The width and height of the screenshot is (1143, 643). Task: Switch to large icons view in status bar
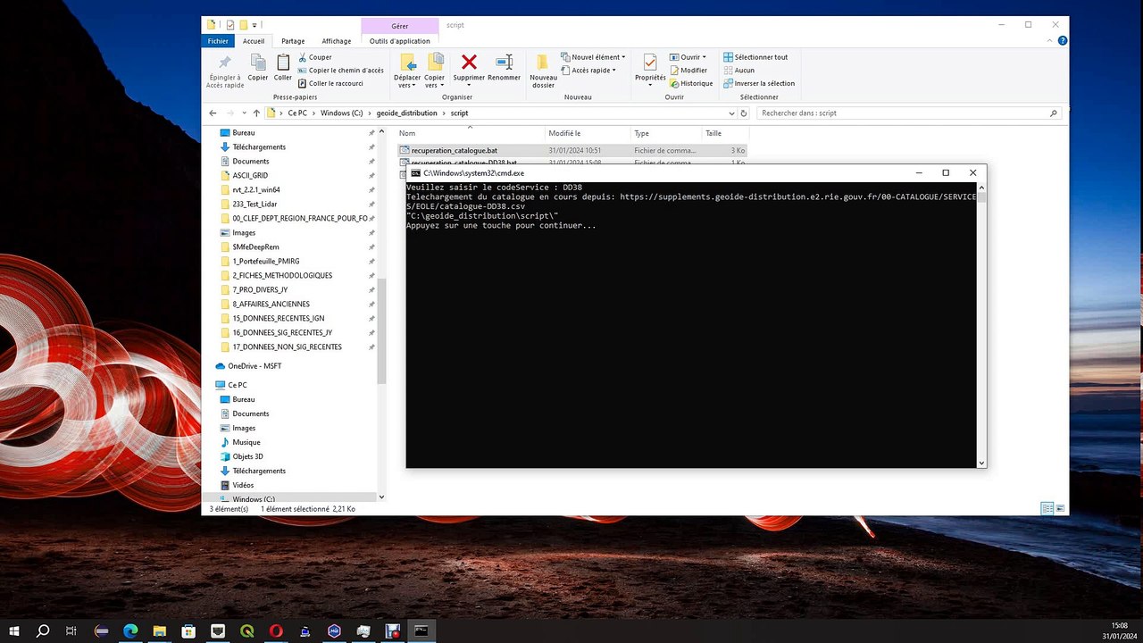1060,508
